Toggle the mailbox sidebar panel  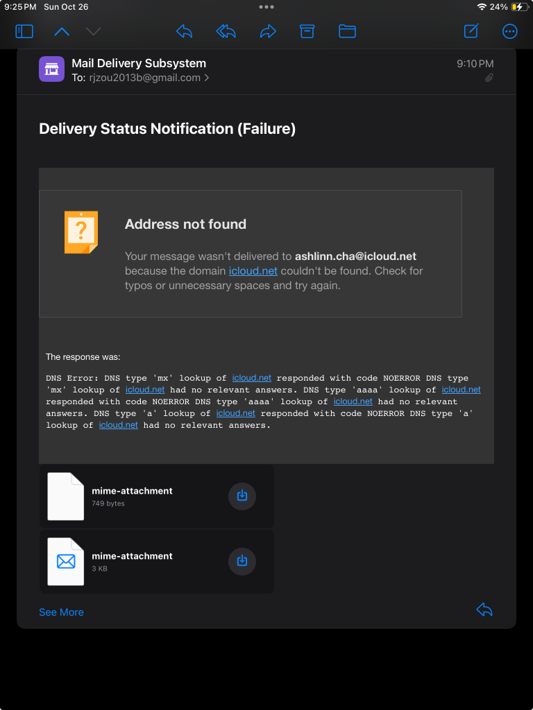tap(24, 31)
